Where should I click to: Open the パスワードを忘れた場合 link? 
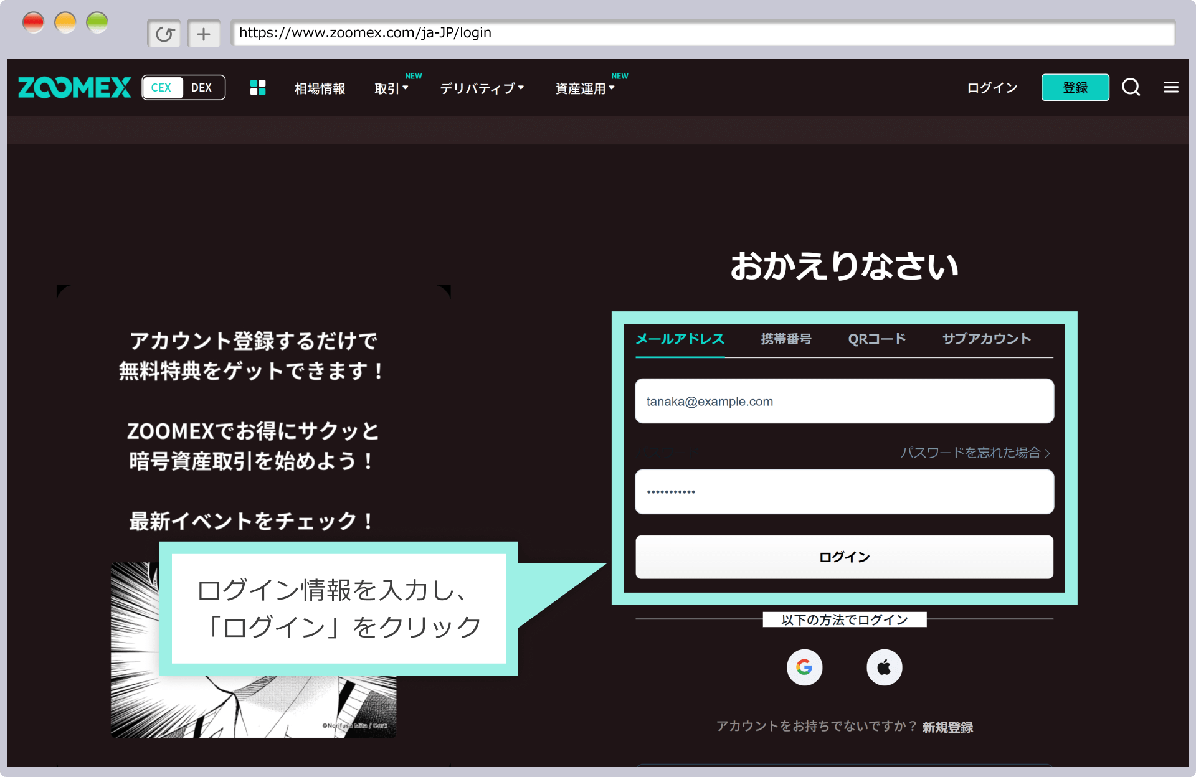[975, 453]
